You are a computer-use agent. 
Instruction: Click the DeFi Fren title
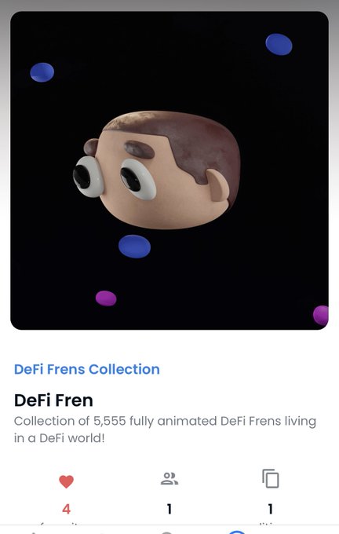pyautogui.click(x=53, y=400)
